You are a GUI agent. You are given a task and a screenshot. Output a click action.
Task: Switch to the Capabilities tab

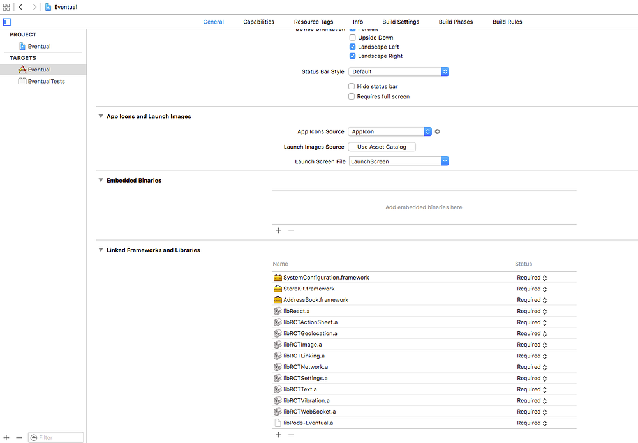[259, 22]
